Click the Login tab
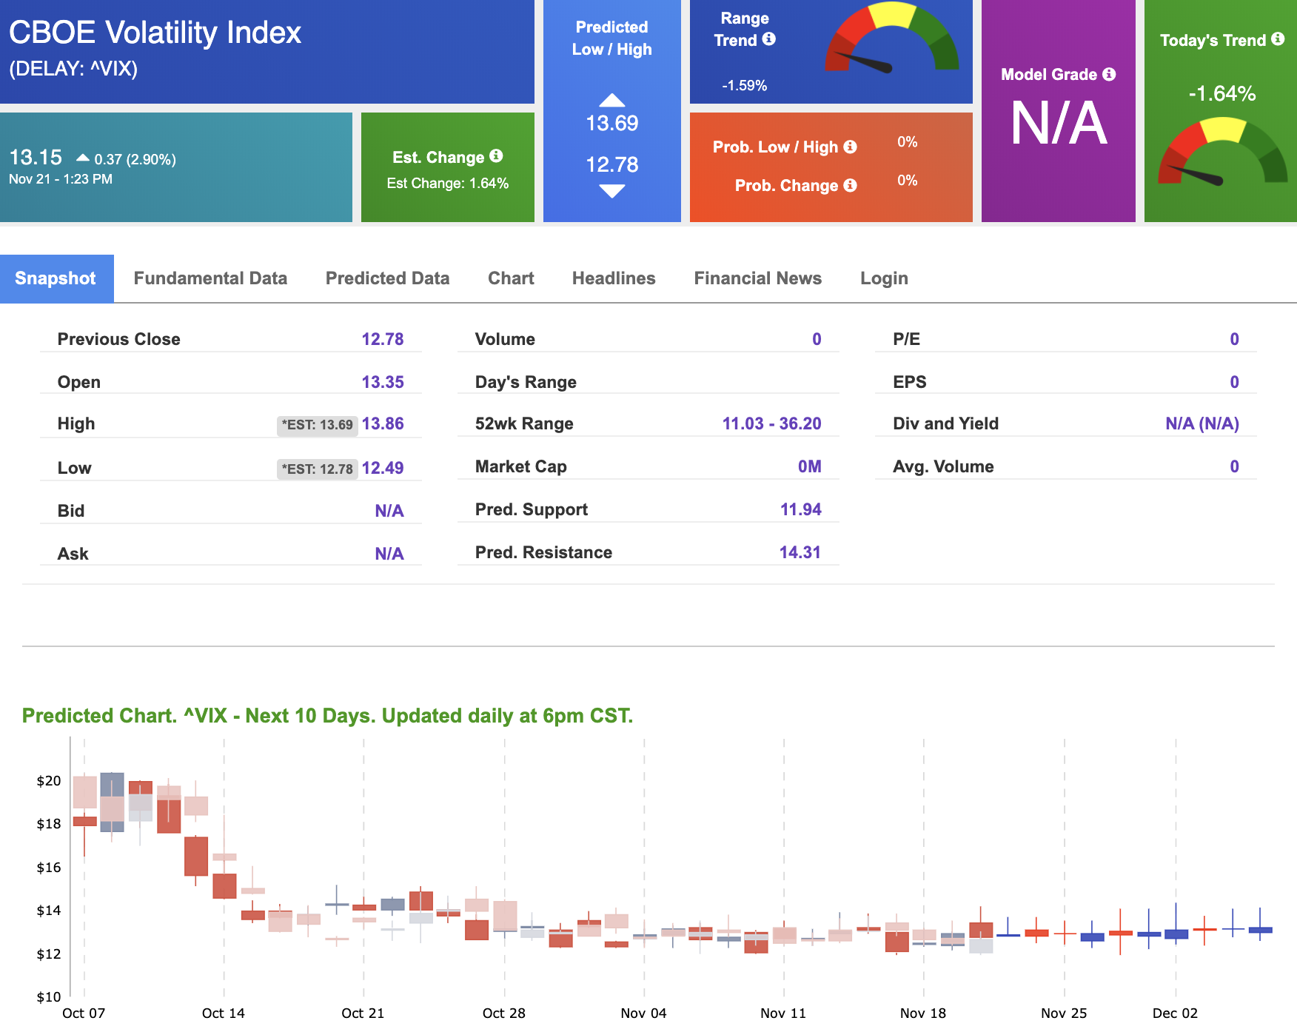This screenshot has width=1297, height=1032. coord(884,278)
